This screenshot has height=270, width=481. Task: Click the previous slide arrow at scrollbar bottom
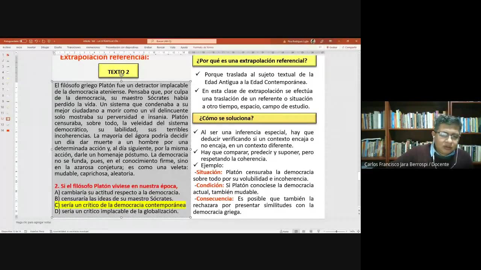[359, 210]
